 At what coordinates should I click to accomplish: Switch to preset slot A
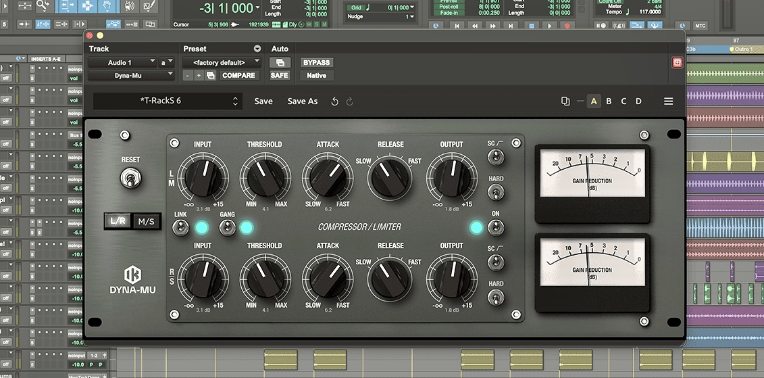[x=594, y=101]
